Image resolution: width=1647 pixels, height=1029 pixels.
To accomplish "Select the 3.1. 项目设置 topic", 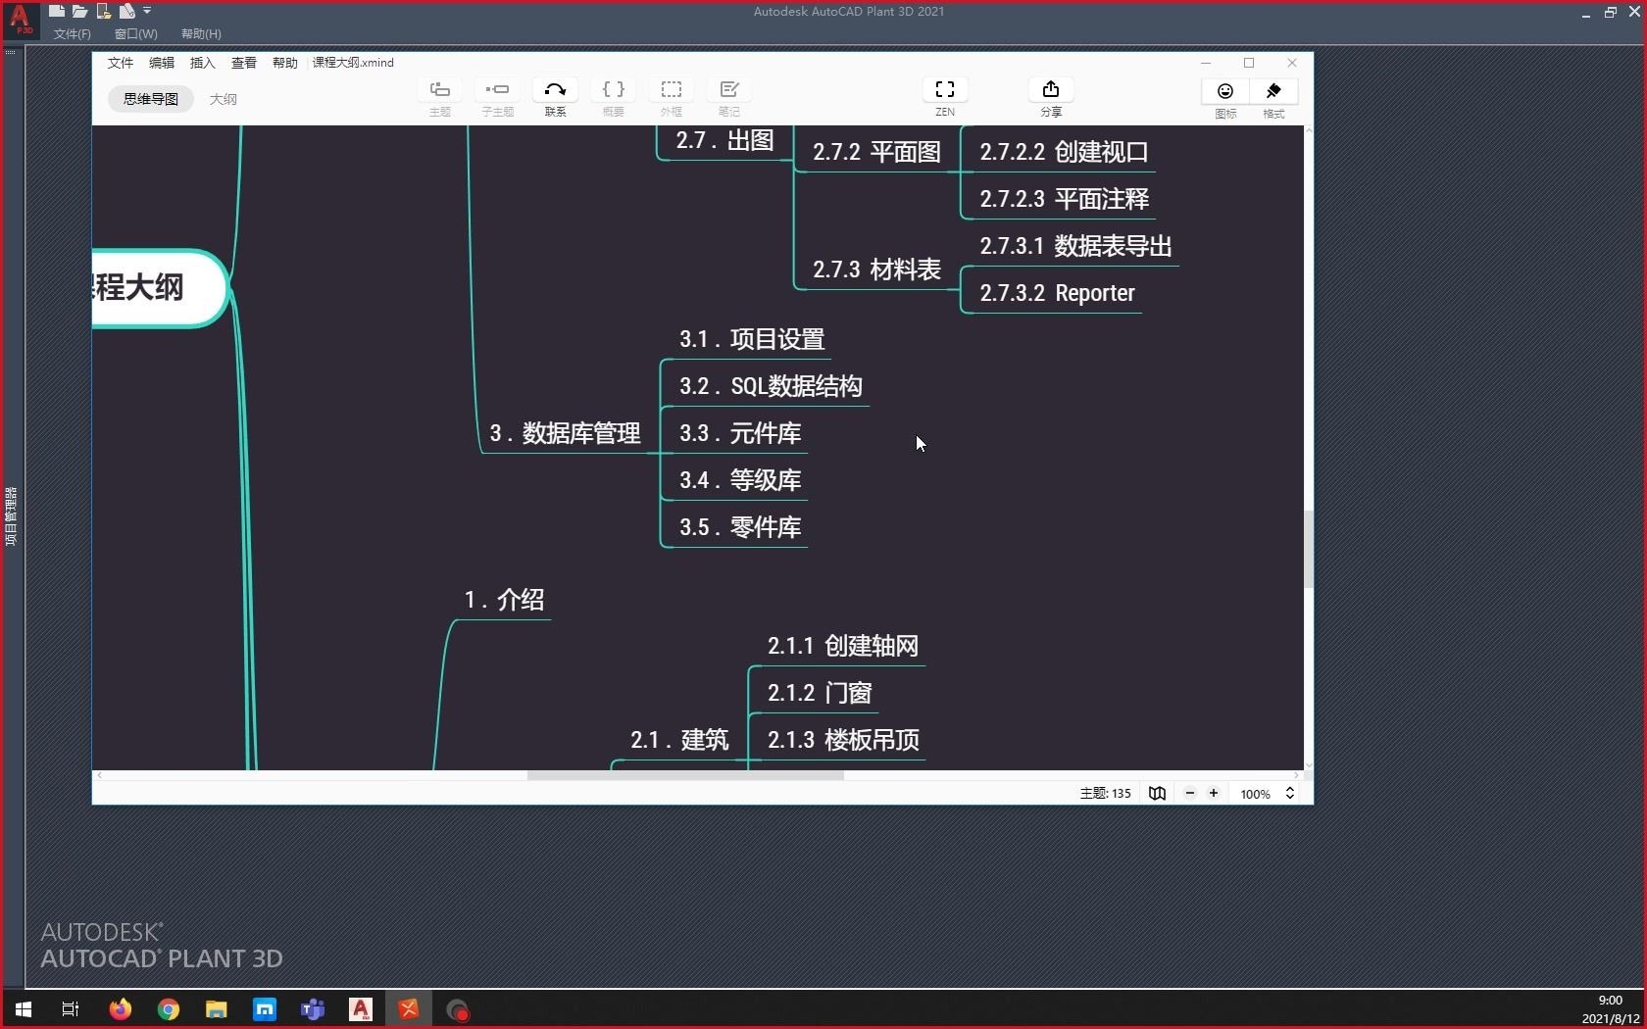I will point(752,339).
